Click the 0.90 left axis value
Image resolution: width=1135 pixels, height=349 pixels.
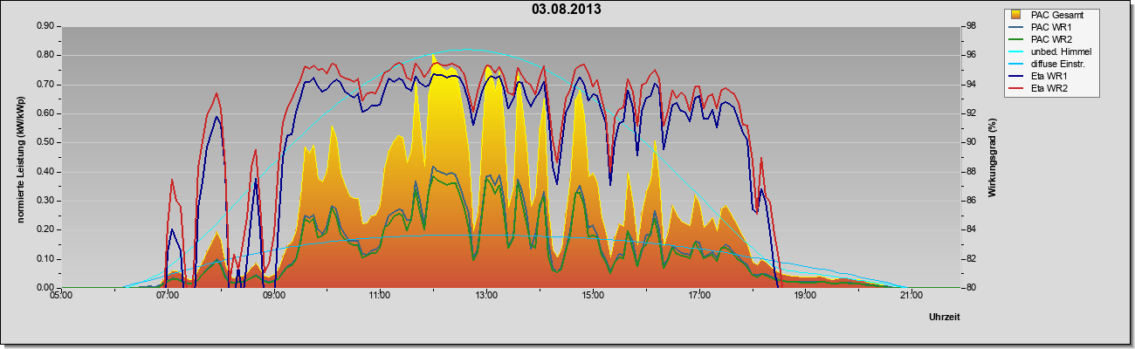pos(45,26)
